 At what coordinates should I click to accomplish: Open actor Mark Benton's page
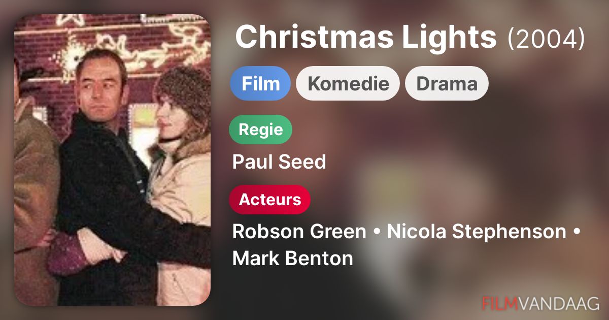[292, 258]
